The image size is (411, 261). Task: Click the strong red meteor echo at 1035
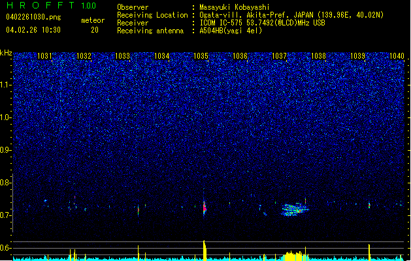pyautogui.click(x=205, y=208)
